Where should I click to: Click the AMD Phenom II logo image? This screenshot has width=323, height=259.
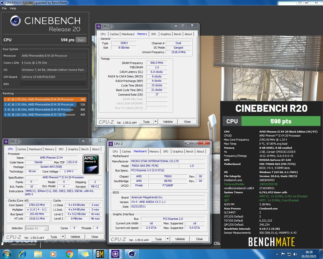pos(91,165)
